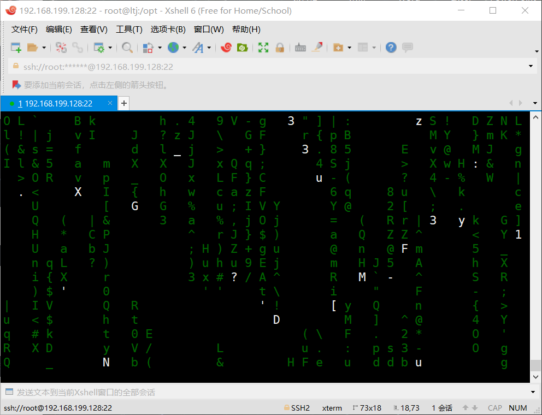Open the virtual keyboard icon
The height and width of the screenshot is (415, 542).
[300, 48]
